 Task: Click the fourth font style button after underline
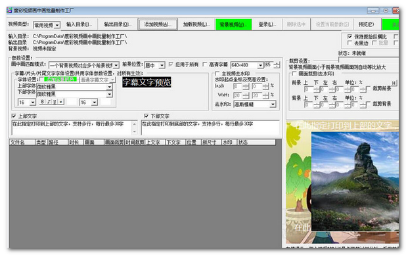click(61, 102)
